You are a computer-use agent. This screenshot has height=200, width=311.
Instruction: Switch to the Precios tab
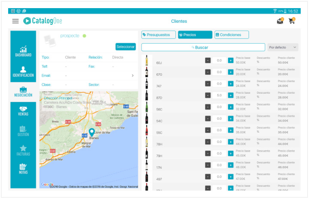click(x=195, y=35)
